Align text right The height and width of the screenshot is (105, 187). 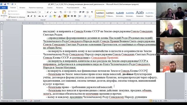coord(72,16)
